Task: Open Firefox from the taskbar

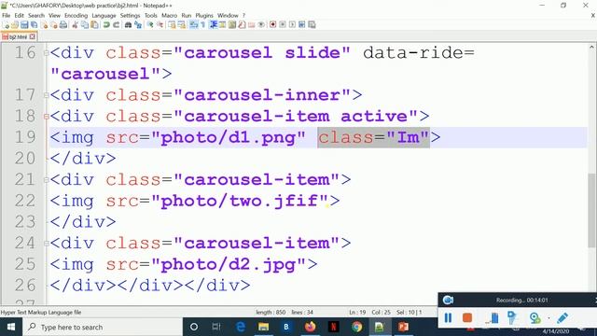Action: click(x=311, y=327)
